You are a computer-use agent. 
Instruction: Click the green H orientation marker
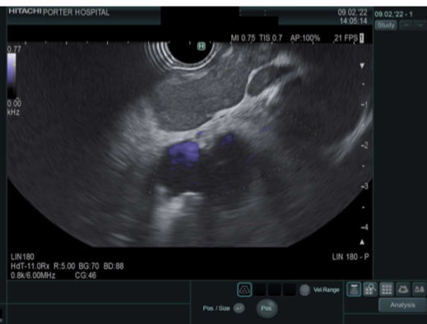(x=202, y=46)
